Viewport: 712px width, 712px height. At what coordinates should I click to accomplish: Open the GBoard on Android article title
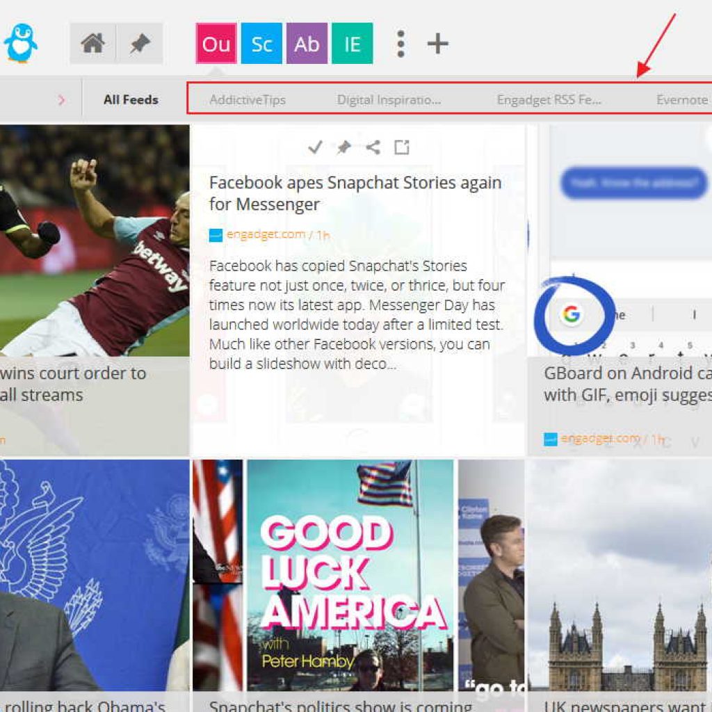coord(628,384)
